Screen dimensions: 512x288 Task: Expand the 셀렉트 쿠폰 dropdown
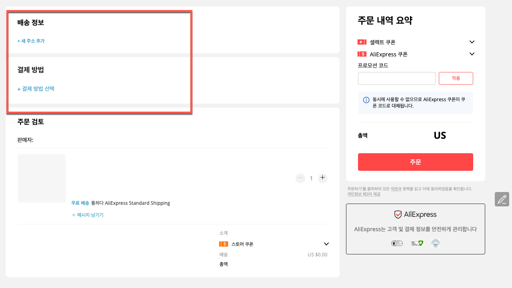(472, 42)
